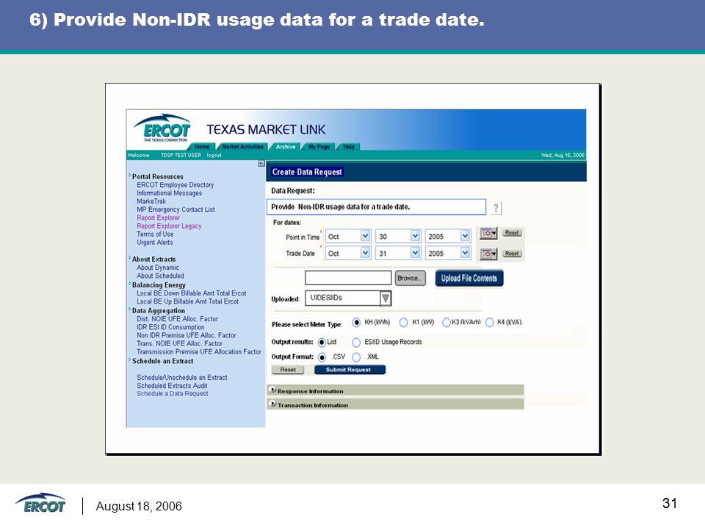Viewport: 705px width, 528px height.
Task: Open Point in Time day dropdown
Action: point(416,236)
